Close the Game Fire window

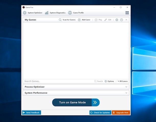tap(127, 7)
